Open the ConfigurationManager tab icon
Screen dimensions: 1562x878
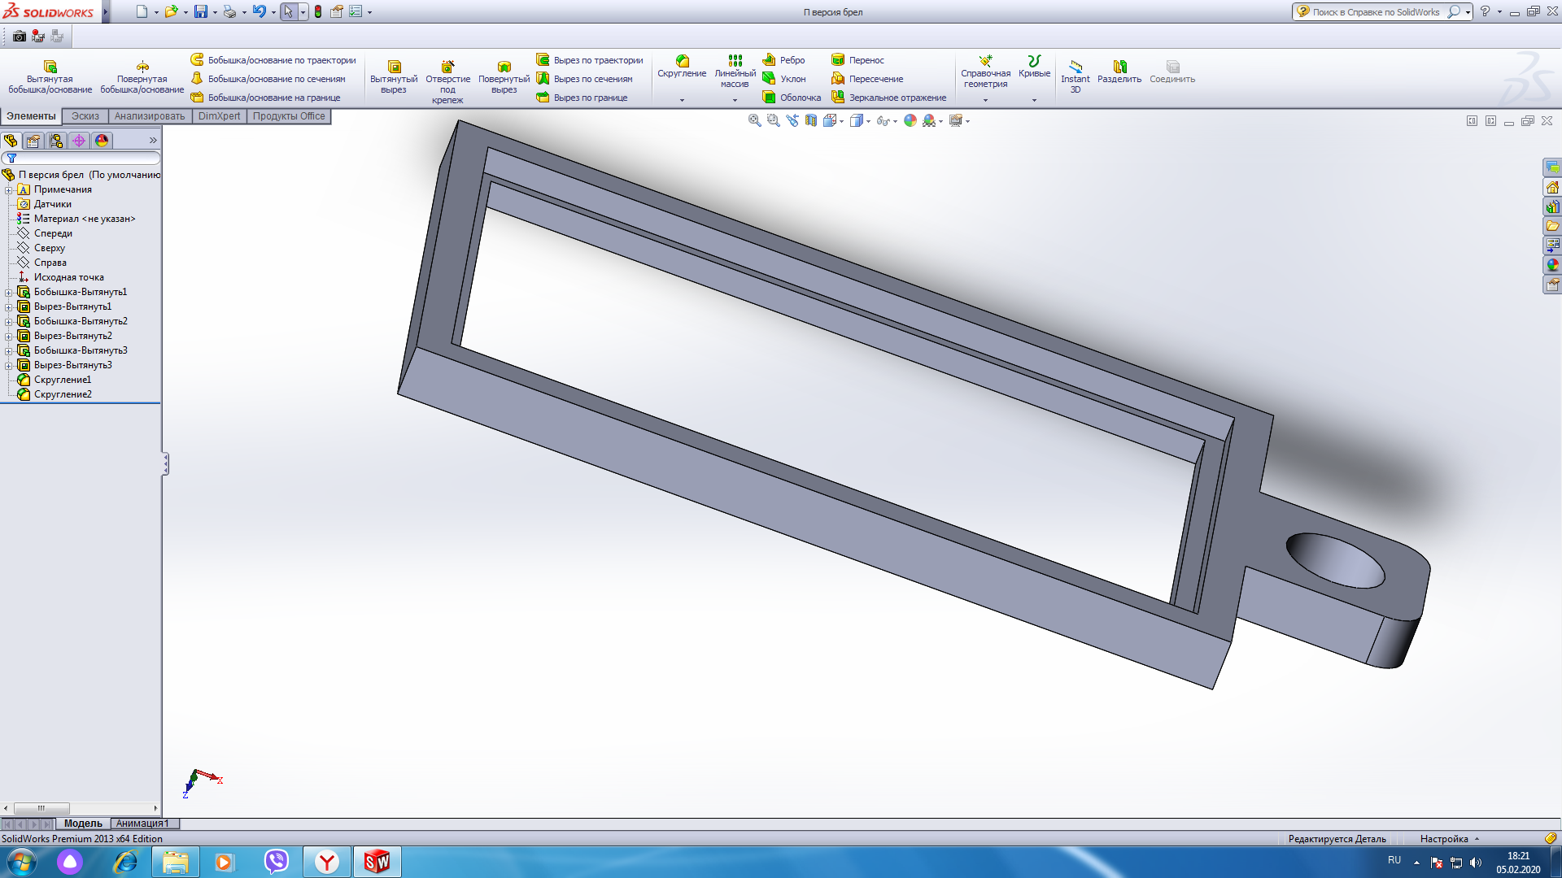(x=56, y=141)
